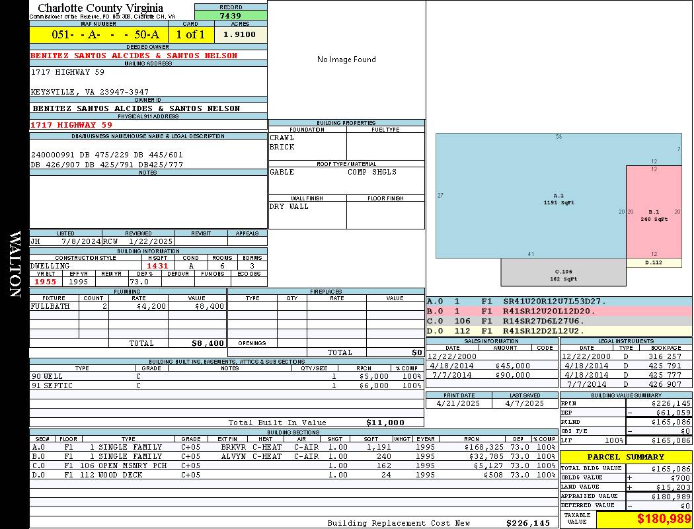The width and height of the screenshot is (694, 529).
Task: Click Total Built In Value $11,000
Action: [x=385, y=423]
